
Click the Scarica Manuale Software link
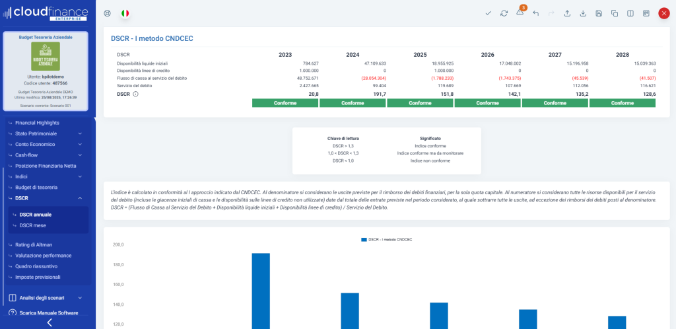pos(48,313)
